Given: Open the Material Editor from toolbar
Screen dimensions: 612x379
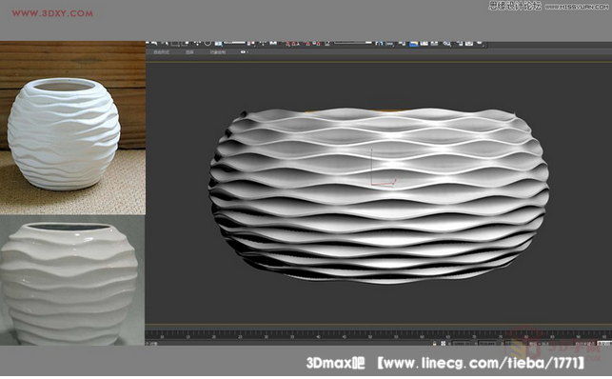Looking at the screenshot, I should click(447, 43).
